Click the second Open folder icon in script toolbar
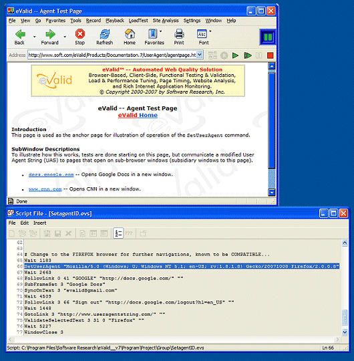 pos(33,233)
